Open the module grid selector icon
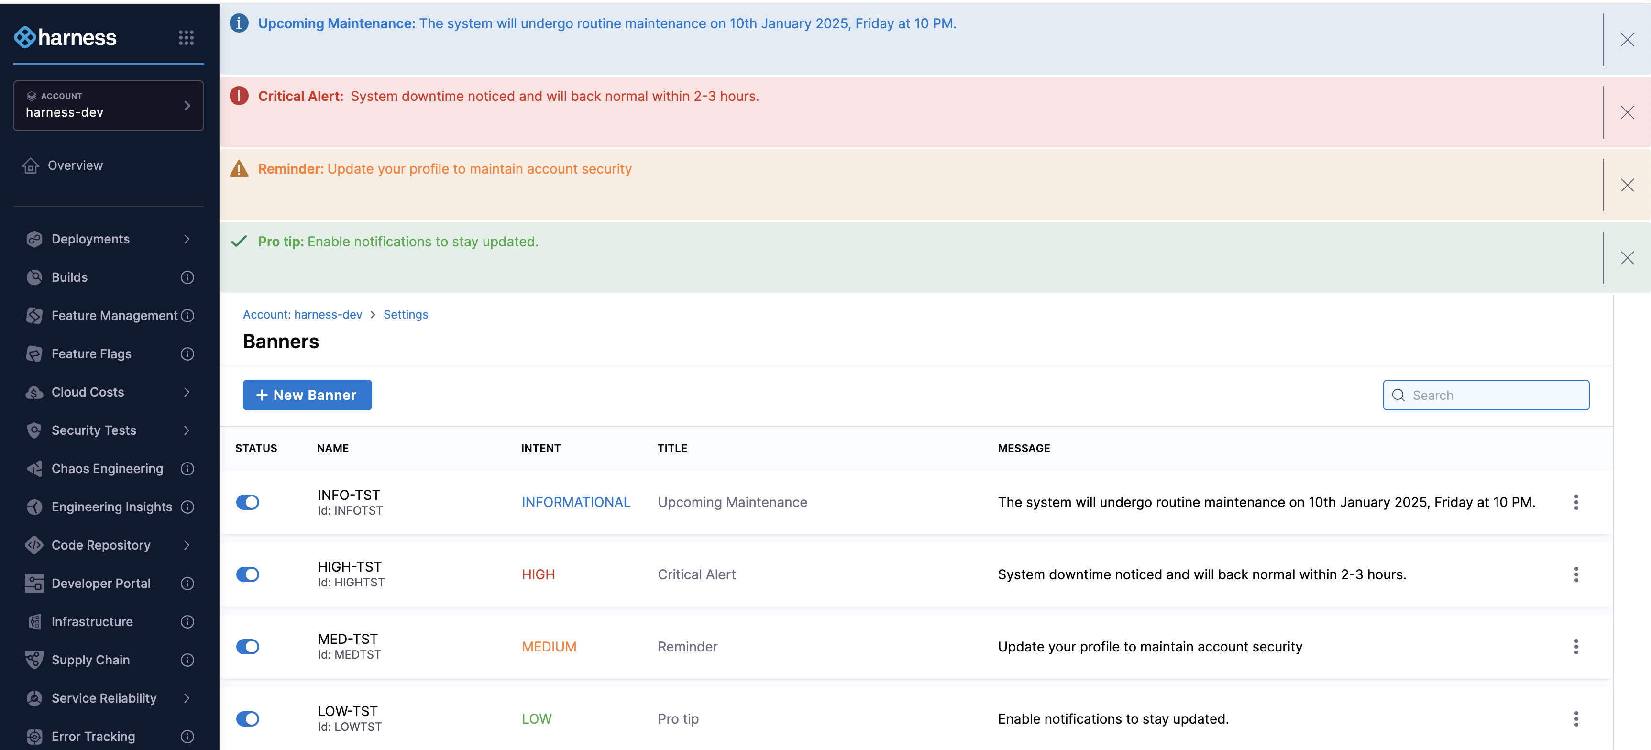The image size is (1651, 750). [186, 38]
